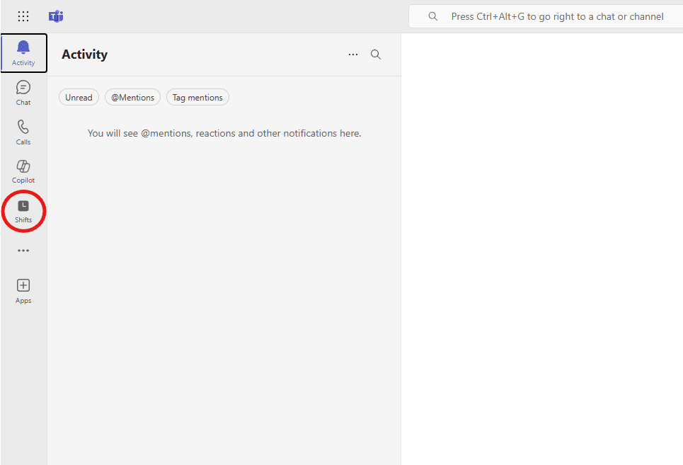Click the magnifier icon in top search bar
Image resolution: width=683 pixels, height=465 pixels.
(x=433, y=16)
